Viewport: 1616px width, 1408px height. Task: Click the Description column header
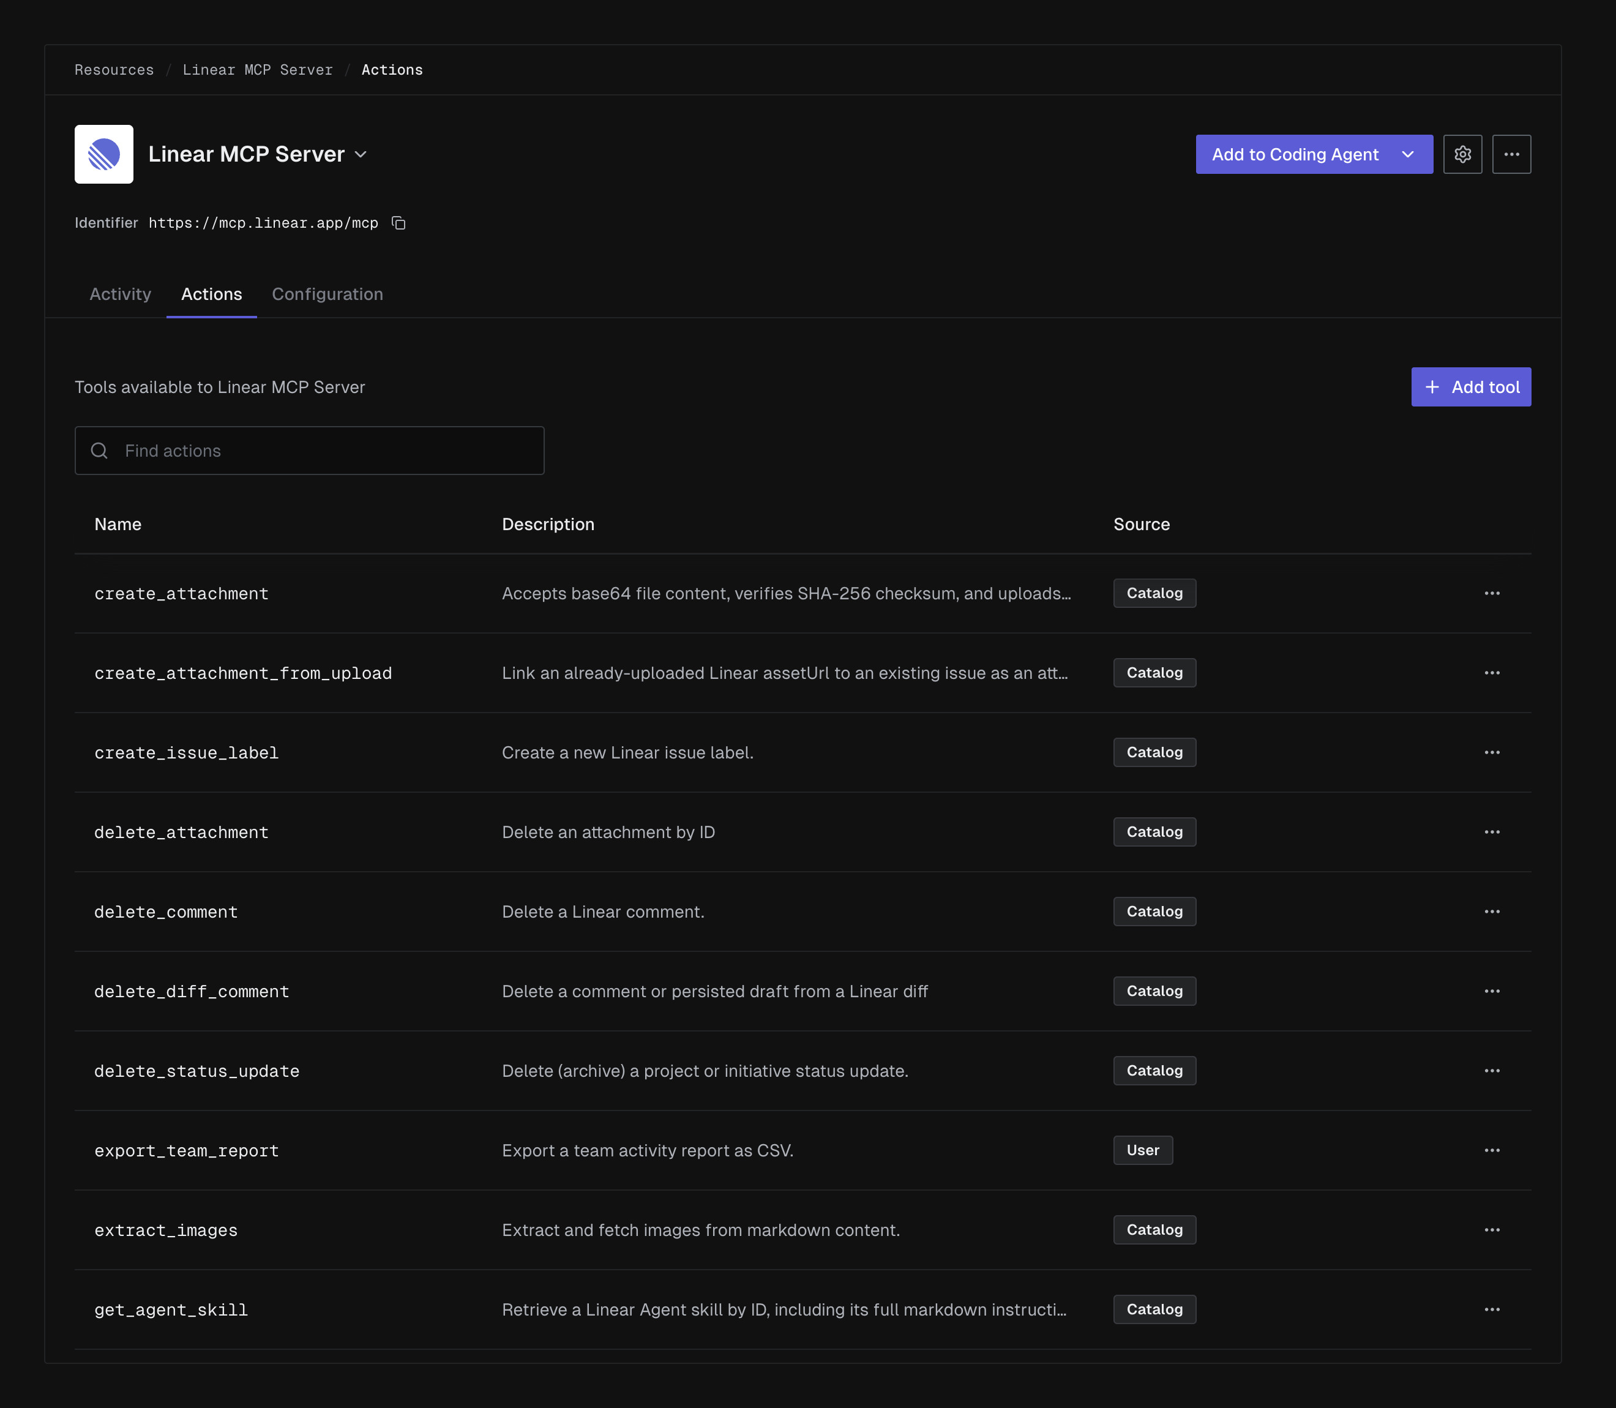548,524
